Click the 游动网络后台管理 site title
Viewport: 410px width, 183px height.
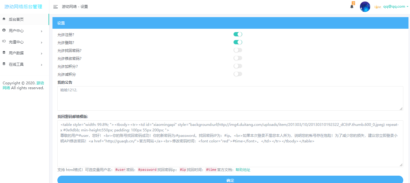[x=23, y=7]
